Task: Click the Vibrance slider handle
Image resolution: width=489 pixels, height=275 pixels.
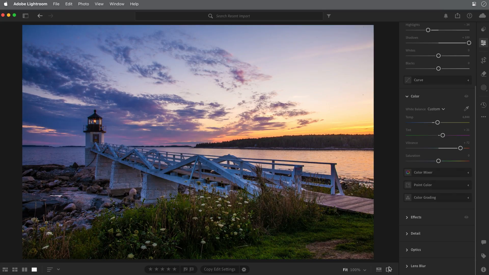Action: tap(460, 148)
